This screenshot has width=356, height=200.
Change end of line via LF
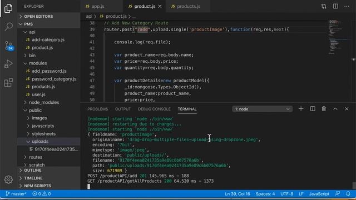(x=301, y=194)
